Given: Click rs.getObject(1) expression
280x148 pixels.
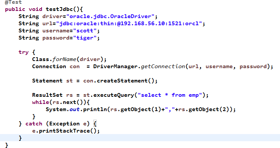Looking at the screenshot, I should [x=136, y=109].
